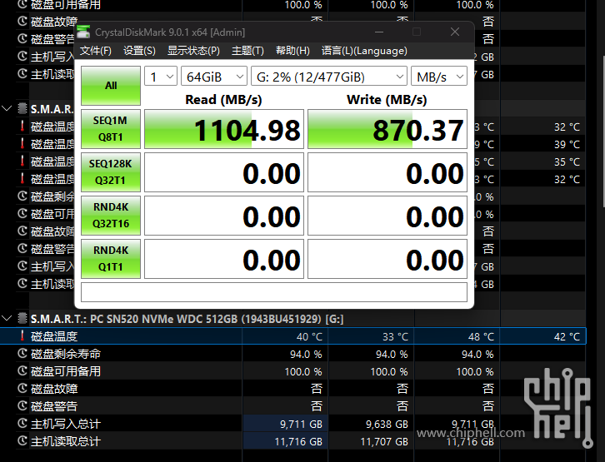Screen dimensions: 605x462
Task: Collapse the S.M.A.R.T. PC SN520 NVMe section
Action: tap(7, 319)
